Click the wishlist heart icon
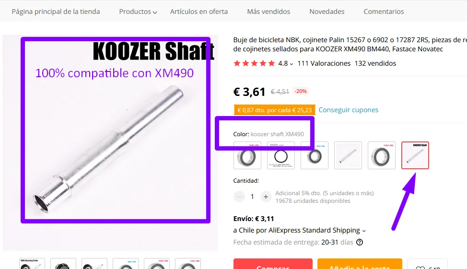Image resolution: width=467 pixels, height=269 pixels. tap(420, 267)
